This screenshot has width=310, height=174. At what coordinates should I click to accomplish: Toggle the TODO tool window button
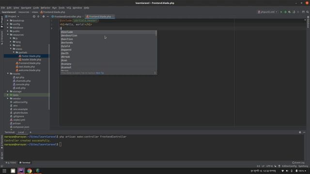(11, 163)
